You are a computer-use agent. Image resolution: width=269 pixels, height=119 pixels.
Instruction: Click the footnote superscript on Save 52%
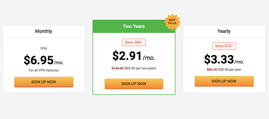pyautogui.click(x=232, y=45)
